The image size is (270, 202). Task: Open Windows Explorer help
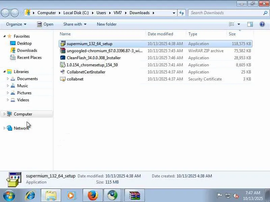coord(262,24)
